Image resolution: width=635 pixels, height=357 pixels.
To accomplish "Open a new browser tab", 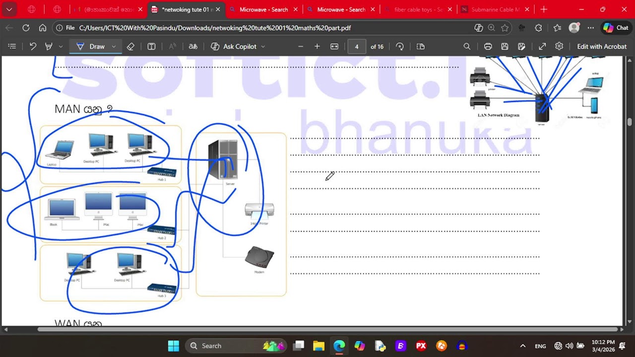I will coord(544,9).
